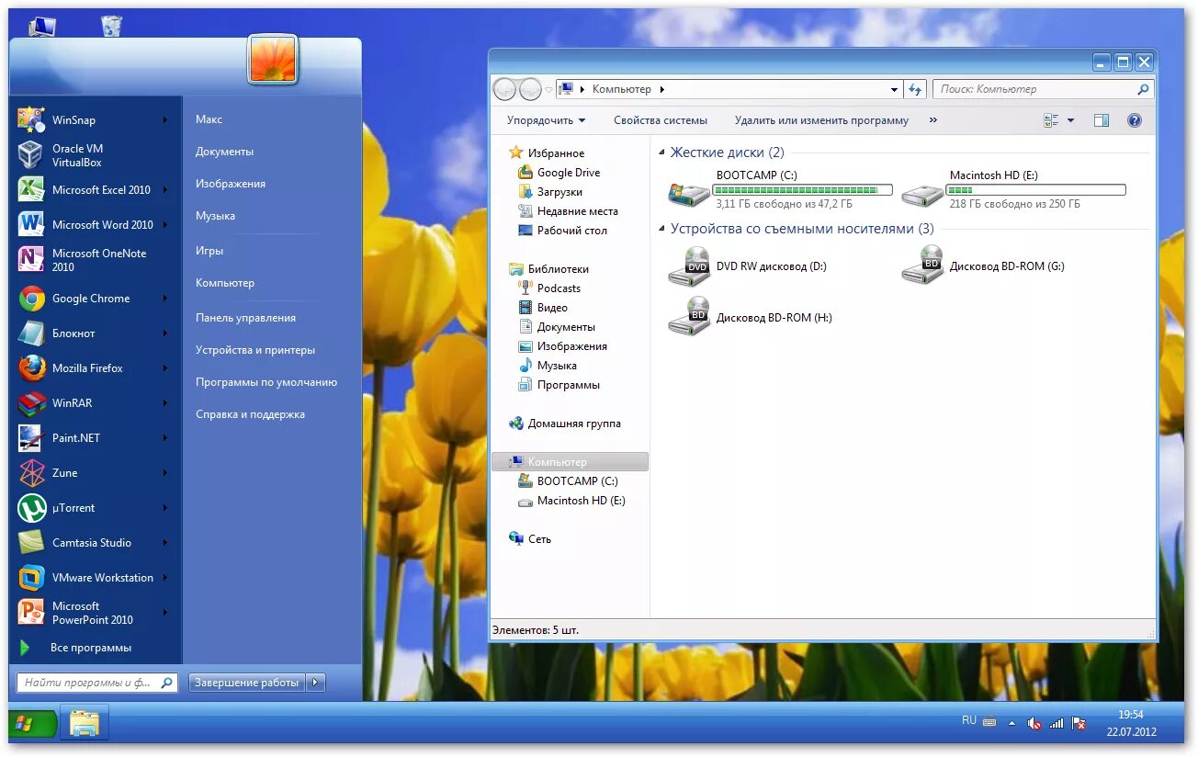Select the Дисковод BD-ROM (H:) icon
1198x757 pixels.
coord(689,317)
